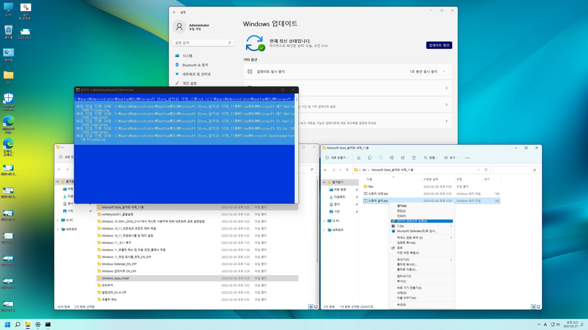Click search box in Microsoft Store explorer window
Screen dimensions: 588x330
point(516,170)
